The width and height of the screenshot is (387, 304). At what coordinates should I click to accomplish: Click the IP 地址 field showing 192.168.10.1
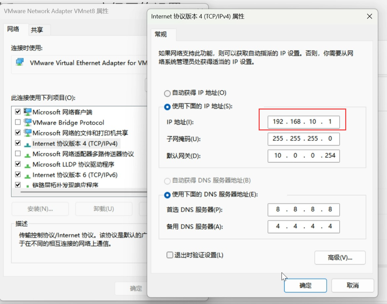click(303, 122)
